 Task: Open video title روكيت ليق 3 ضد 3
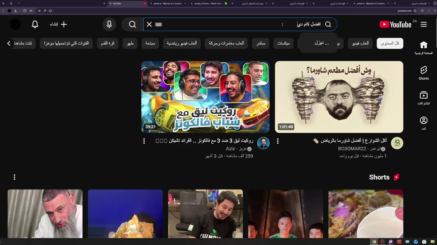(x=204, y=141)
